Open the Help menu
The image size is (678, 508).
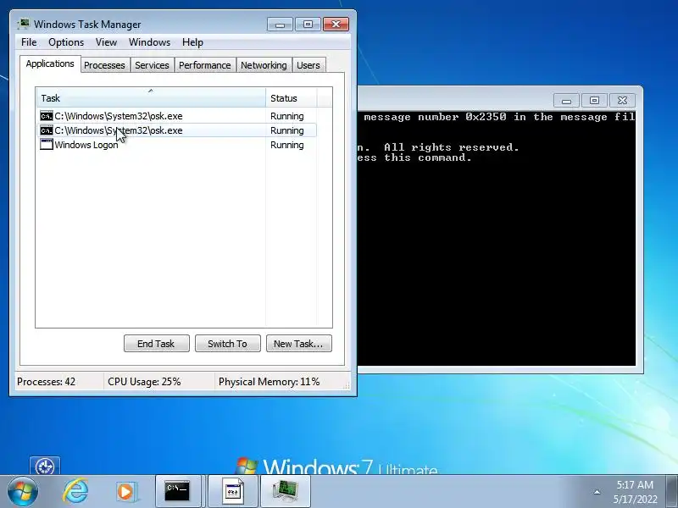[192, 42]
